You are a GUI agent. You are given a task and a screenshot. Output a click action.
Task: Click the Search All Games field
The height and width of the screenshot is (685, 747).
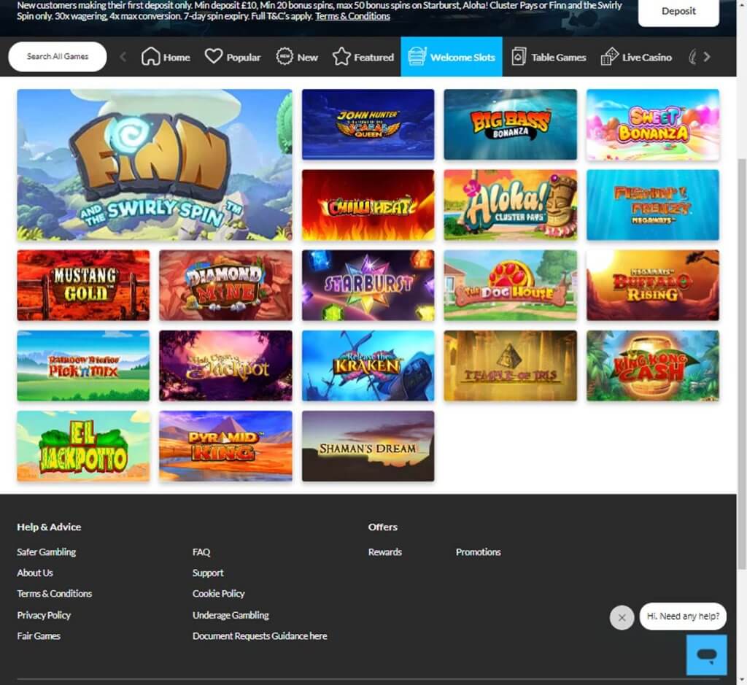[x=57, y=57]
